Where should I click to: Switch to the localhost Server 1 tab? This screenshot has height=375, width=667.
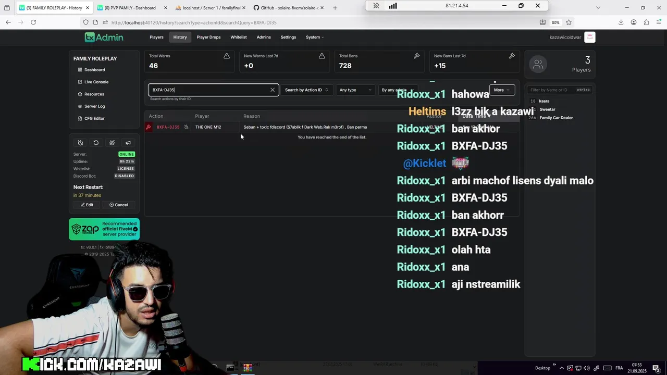click(x=208, y=8)
